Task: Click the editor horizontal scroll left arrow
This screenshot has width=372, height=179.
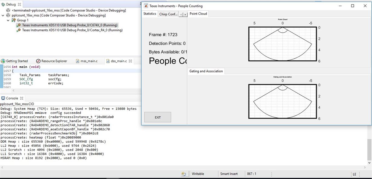Action: 13,90
